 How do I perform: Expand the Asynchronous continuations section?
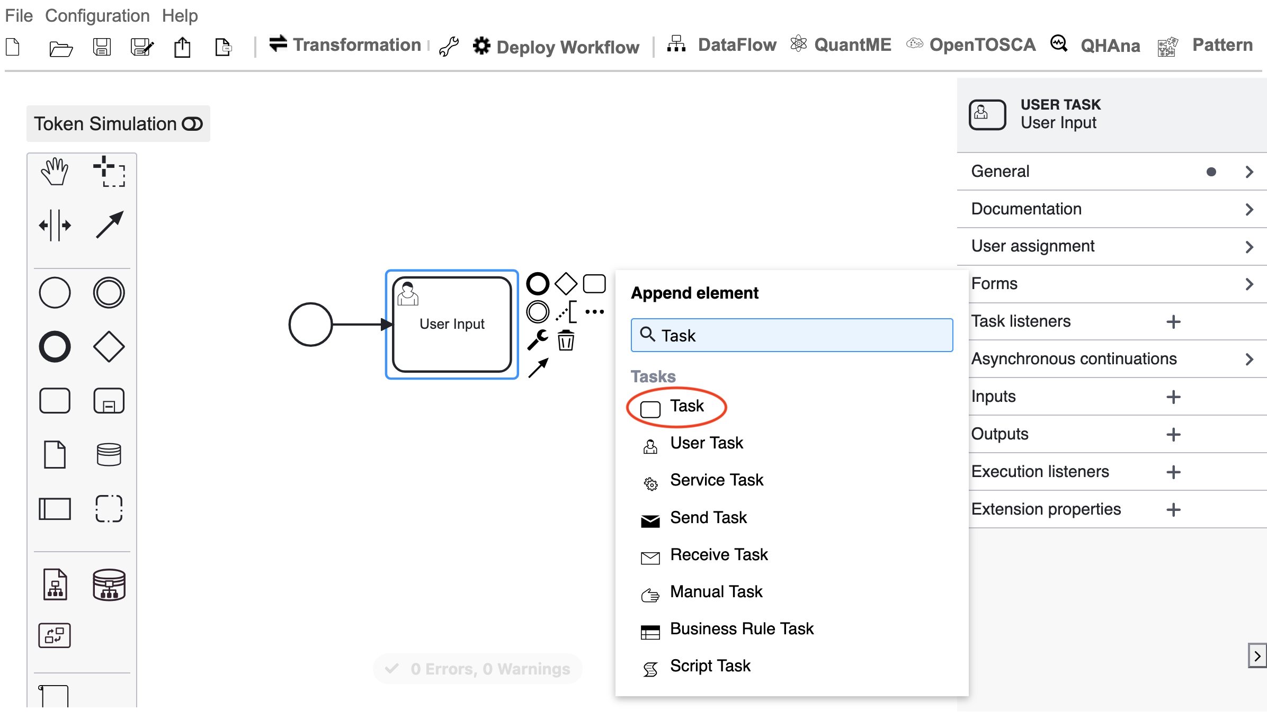pos(1111,359)
